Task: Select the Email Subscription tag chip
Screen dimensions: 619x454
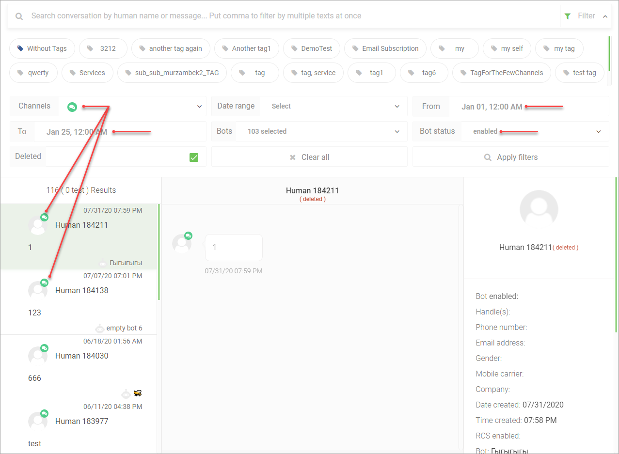Action: [385, 48]
